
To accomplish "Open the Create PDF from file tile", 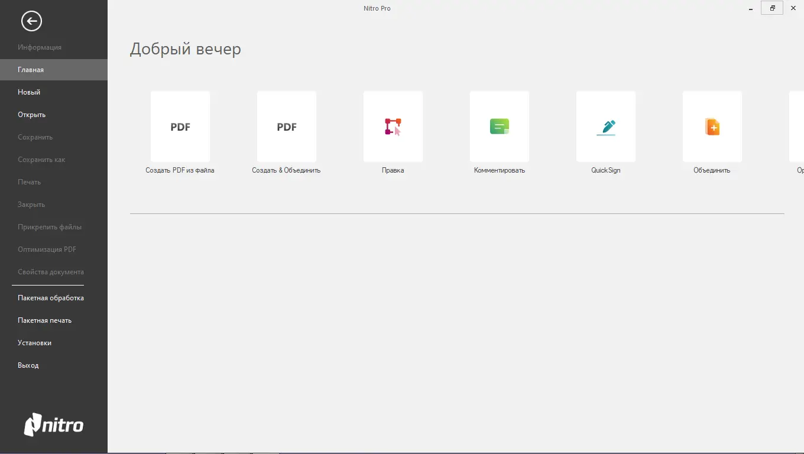I will [180, 127].
